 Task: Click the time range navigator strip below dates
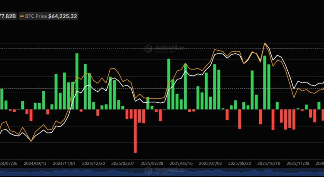tap(162, 172)
